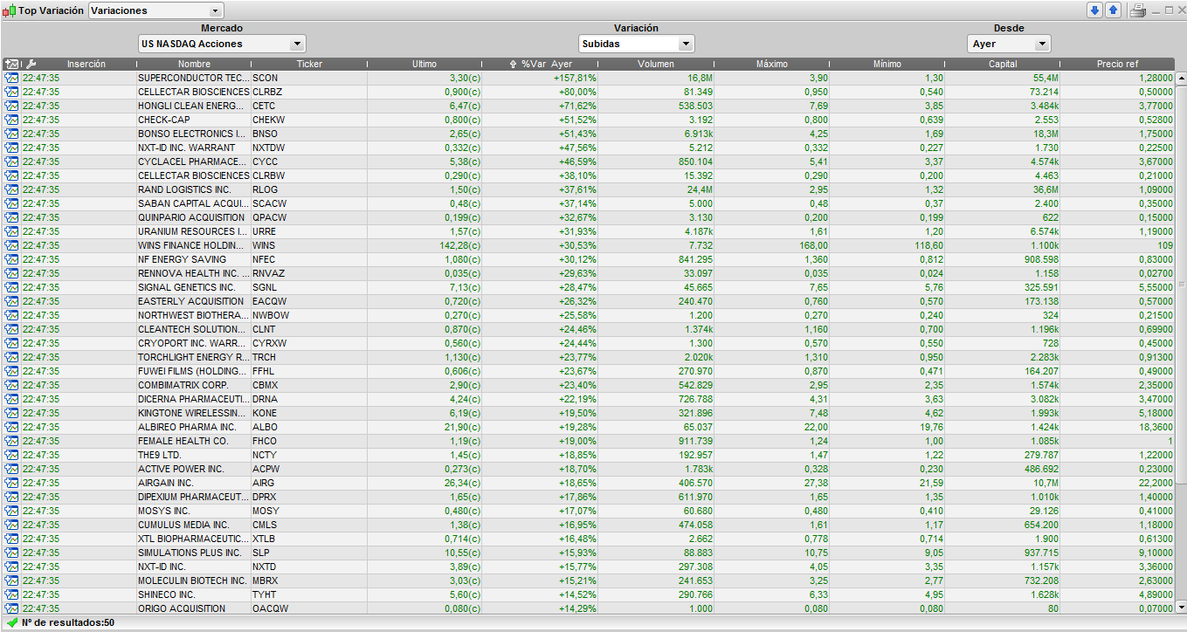Click the blue down arrow button
The image size is (1187, 632).
pyautogui.click(x=1094, y=10)
